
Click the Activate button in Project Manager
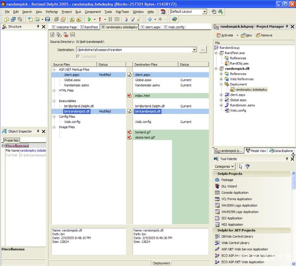[x=225, y=35]
